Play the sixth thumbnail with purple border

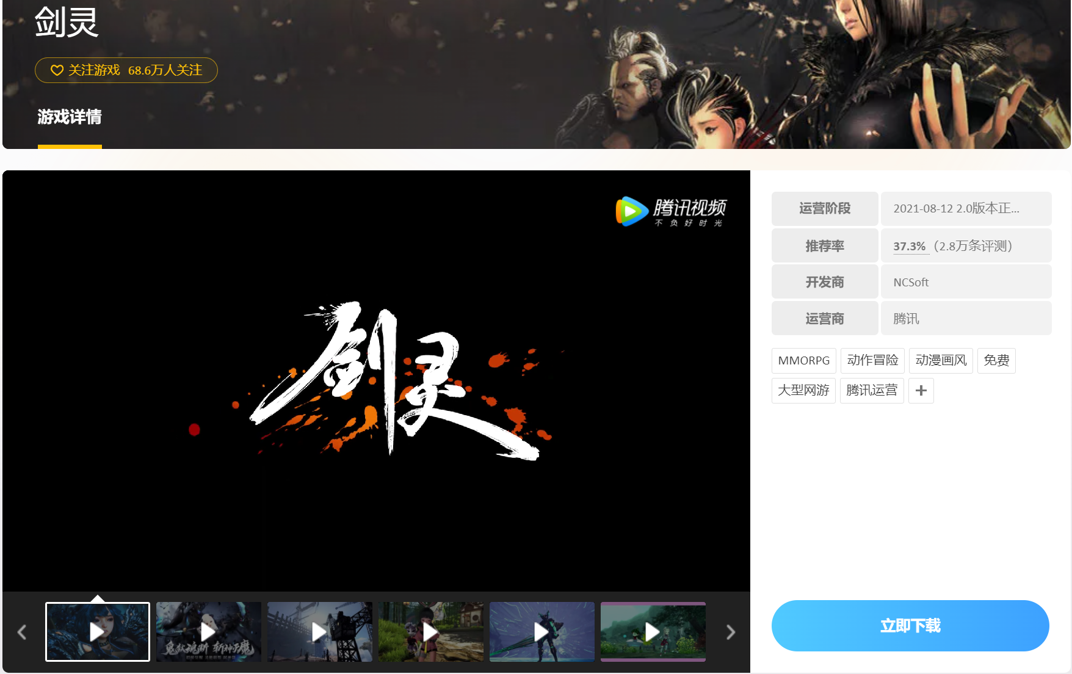click(x=653, y=632)
